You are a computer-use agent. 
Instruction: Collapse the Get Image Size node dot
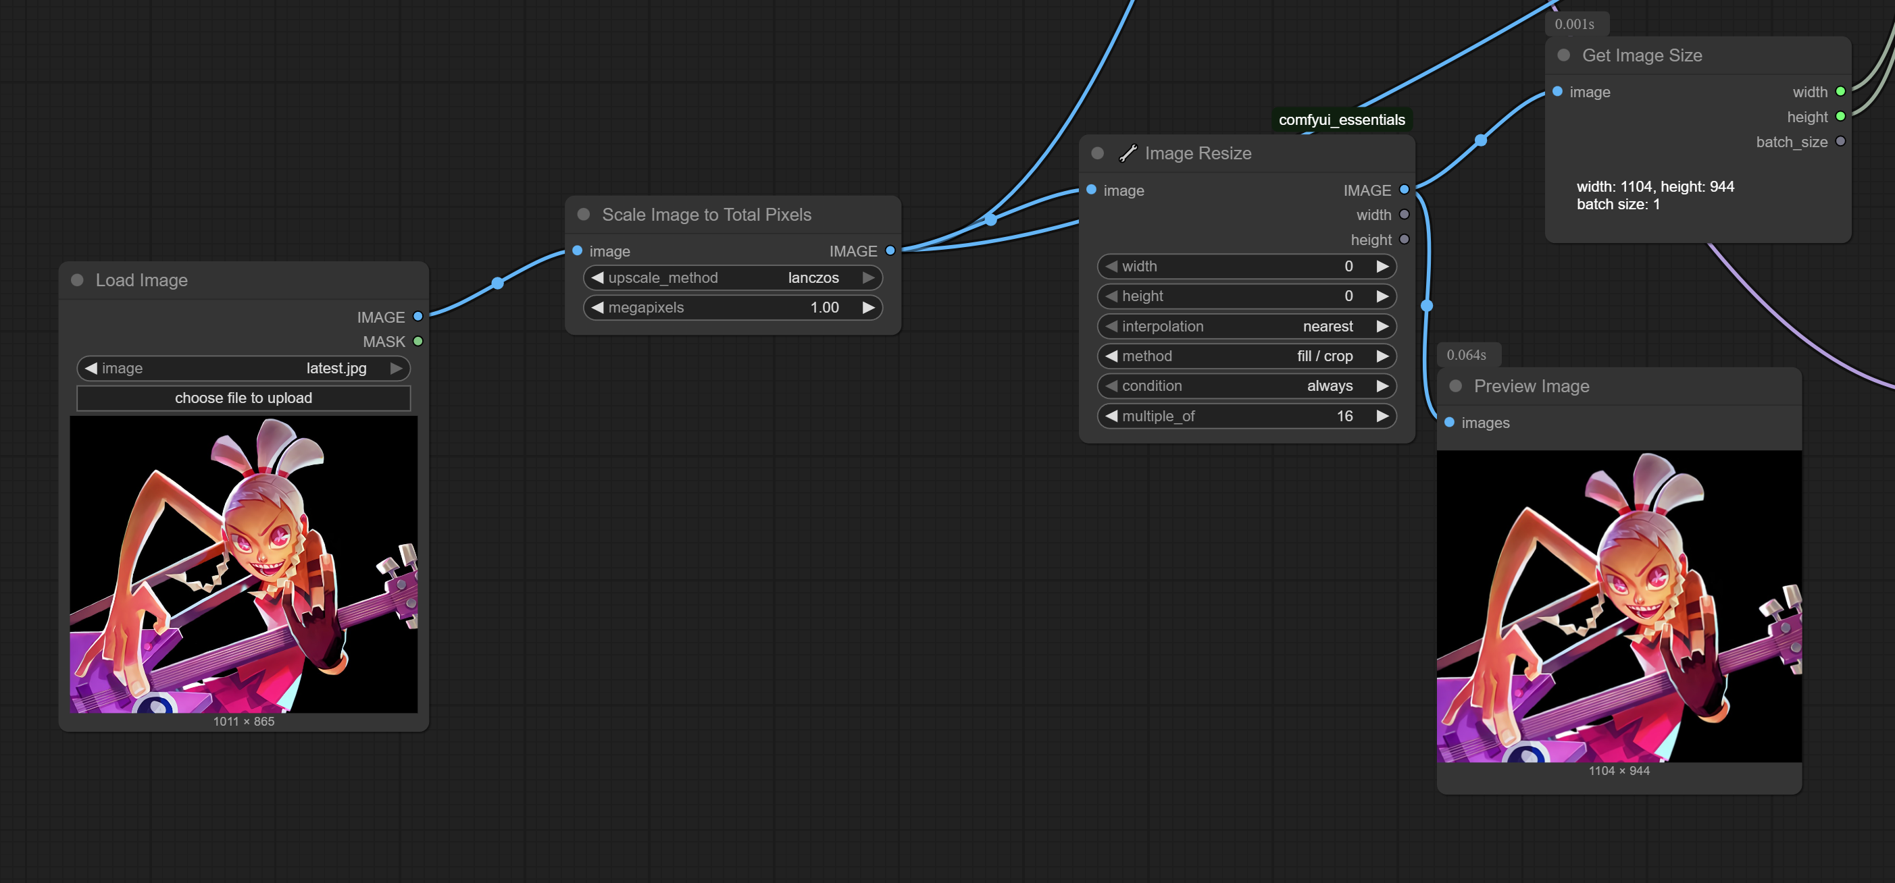pyautogui.click(x=1564, y=55)
